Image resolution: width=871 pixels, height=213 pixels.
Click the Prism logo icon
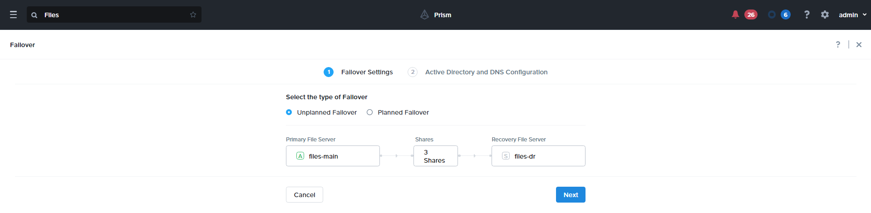point(424,15)
